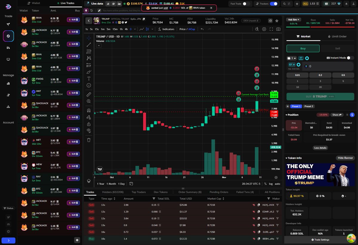Click the Less details button
Viewport: 358px width, 245px height.
(x=320, y=148)
